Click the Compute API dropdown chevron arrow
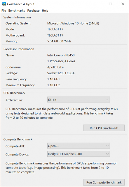 107,146
